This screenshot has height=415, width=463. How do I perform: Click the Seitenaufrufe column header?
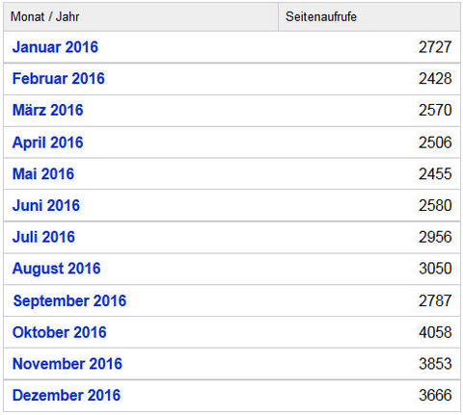[369, 17]
